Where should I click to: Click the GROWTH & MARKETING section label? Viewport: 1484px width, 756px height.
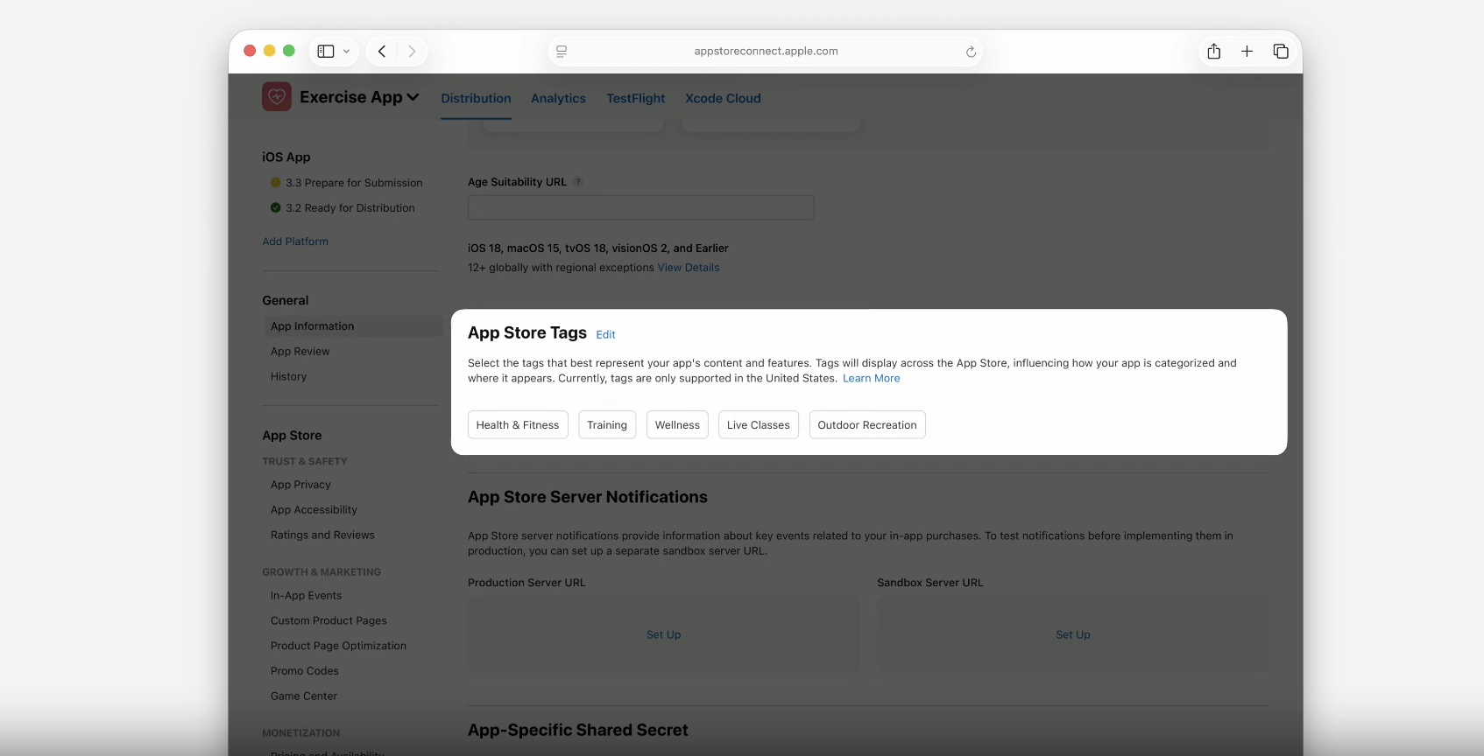click(322, 573)
